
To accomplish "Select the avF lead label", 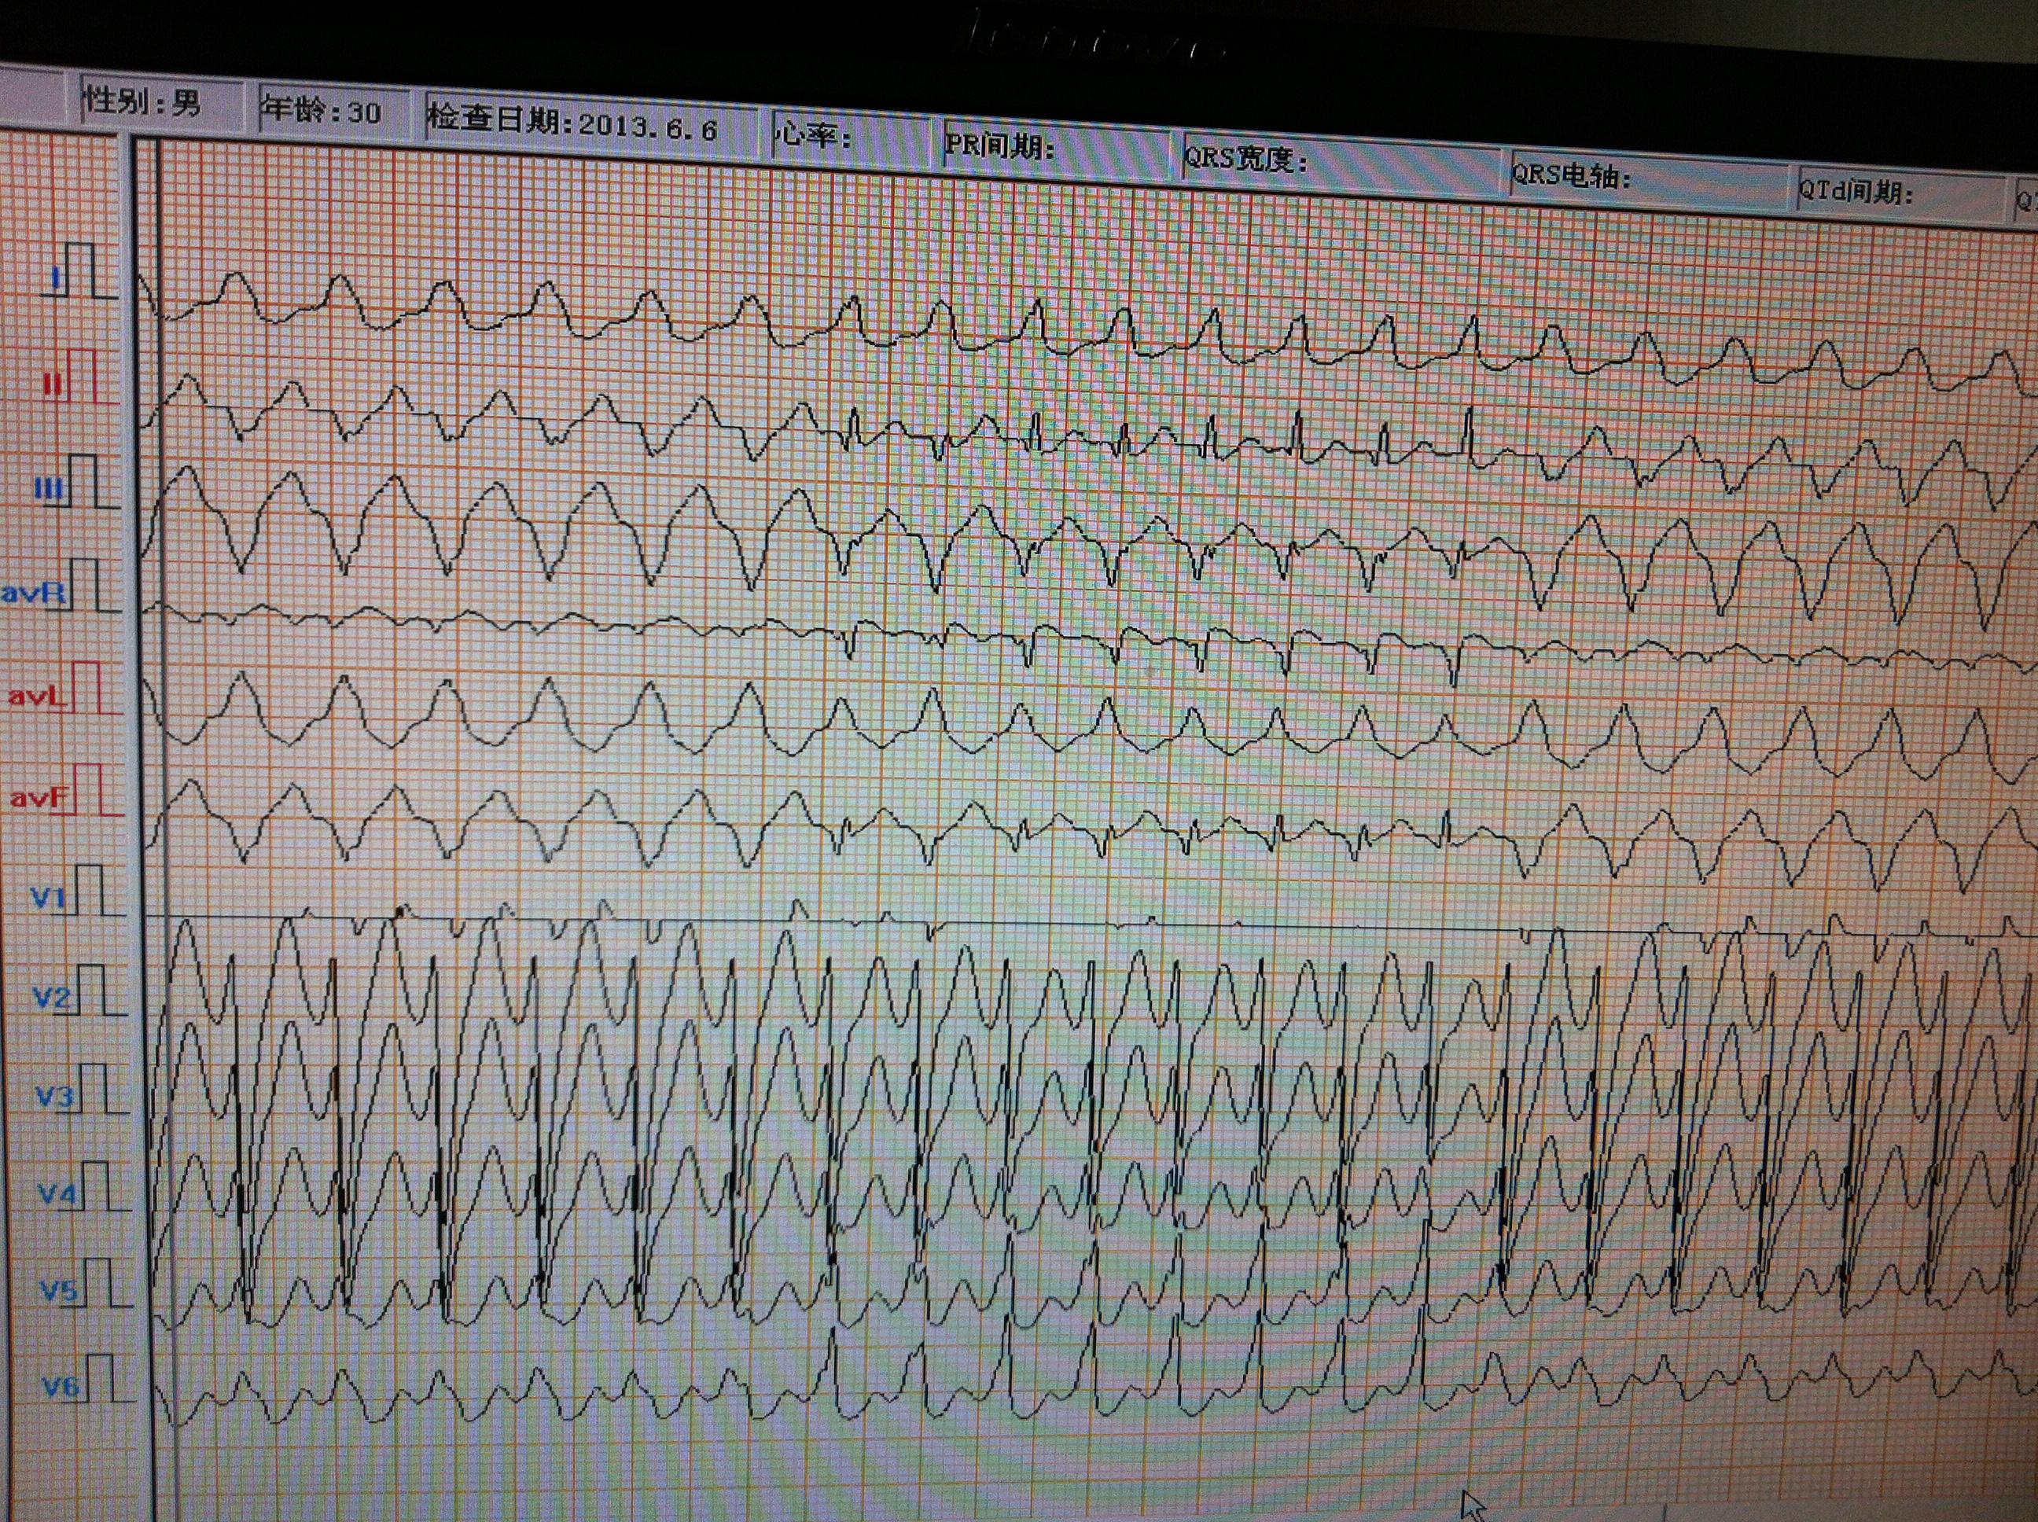I will point(41,797).
